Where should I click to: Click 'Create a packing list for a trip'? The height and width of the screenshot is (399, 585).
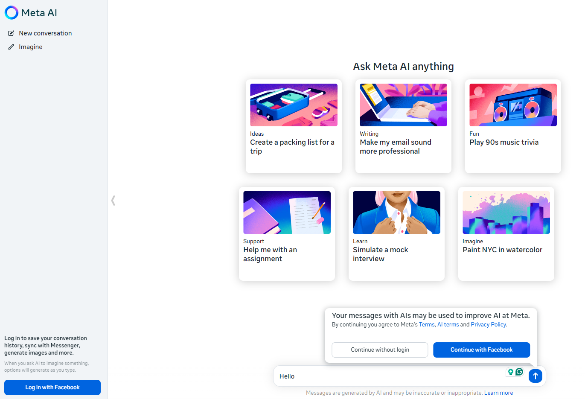[x=292, y=147]
